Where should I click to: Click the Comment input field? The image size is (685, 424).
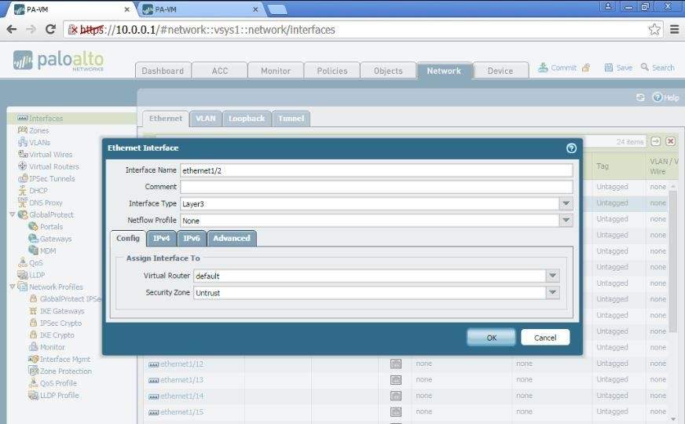pos(375,187)
